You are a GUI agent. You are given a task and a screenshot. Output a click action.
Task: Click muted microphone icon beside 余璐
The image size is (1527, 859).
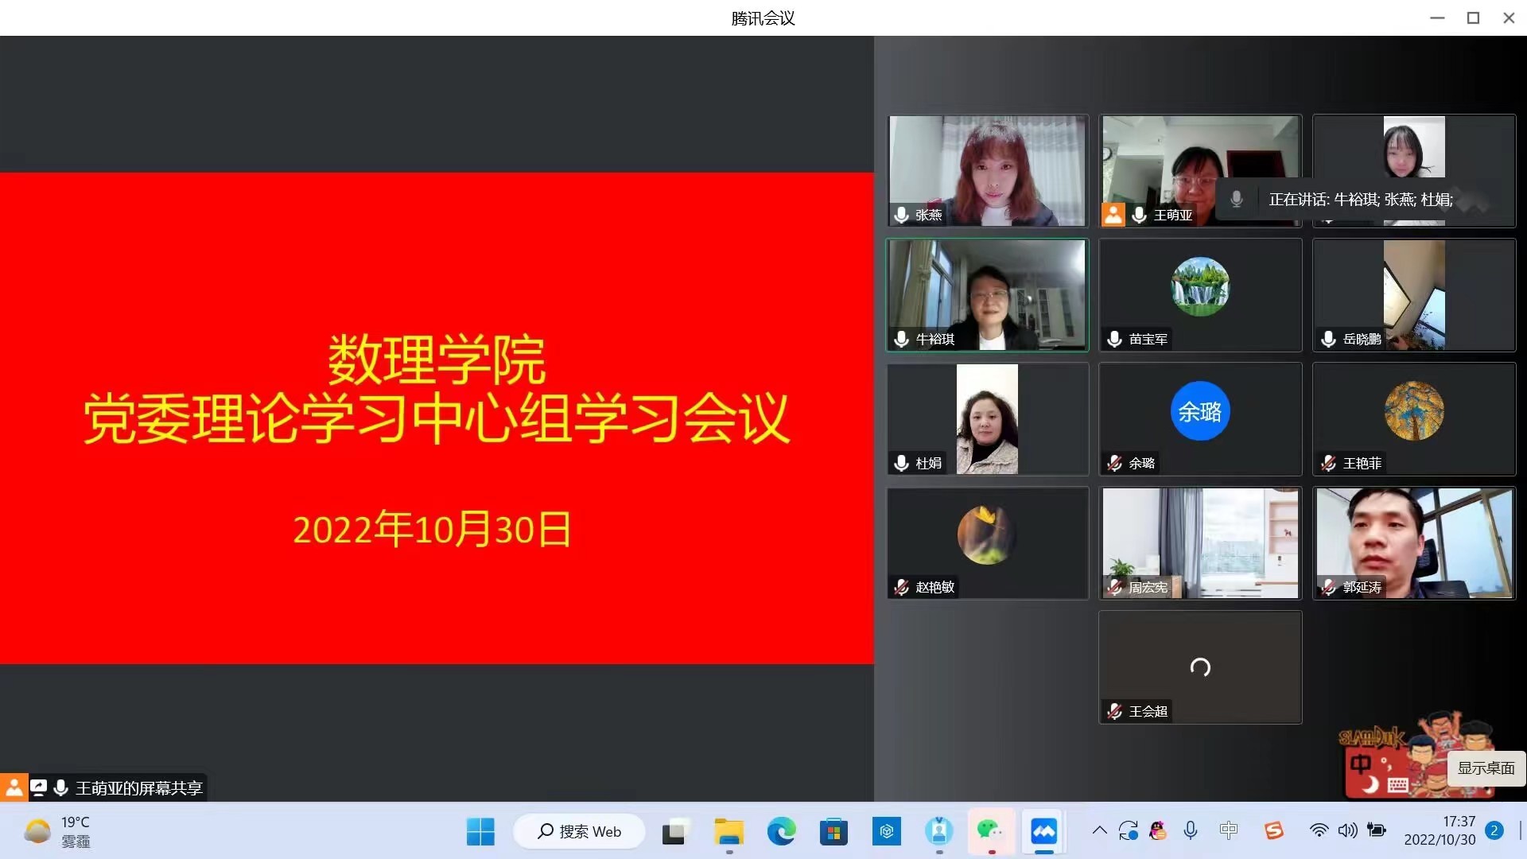1115,463
